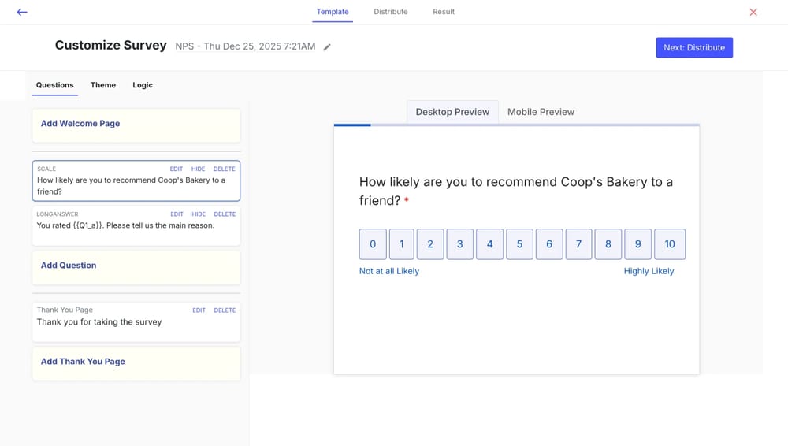This screenshot has width=788, height=446.
Task: Select rating 7 on the scale
Action: tap(578, 244)
